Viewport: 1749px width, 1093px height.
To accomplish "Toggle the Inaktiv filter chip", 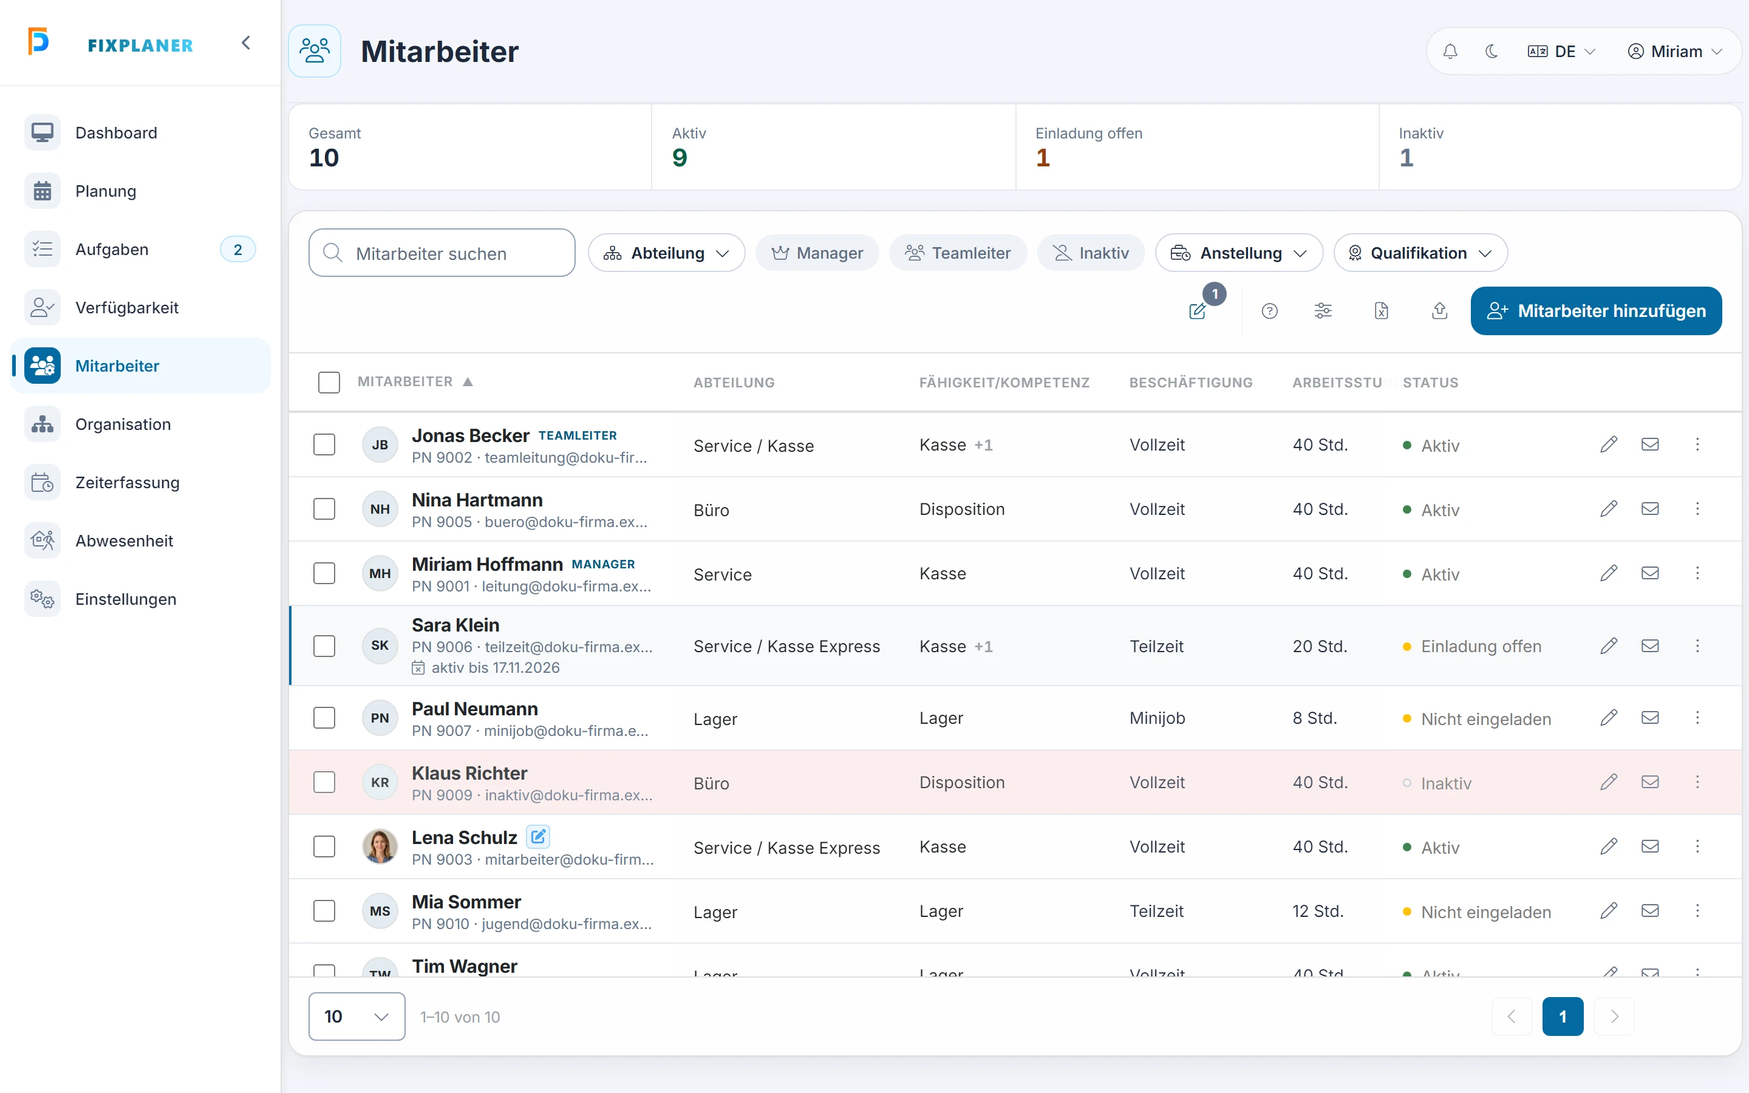I will click(1091, 253).
